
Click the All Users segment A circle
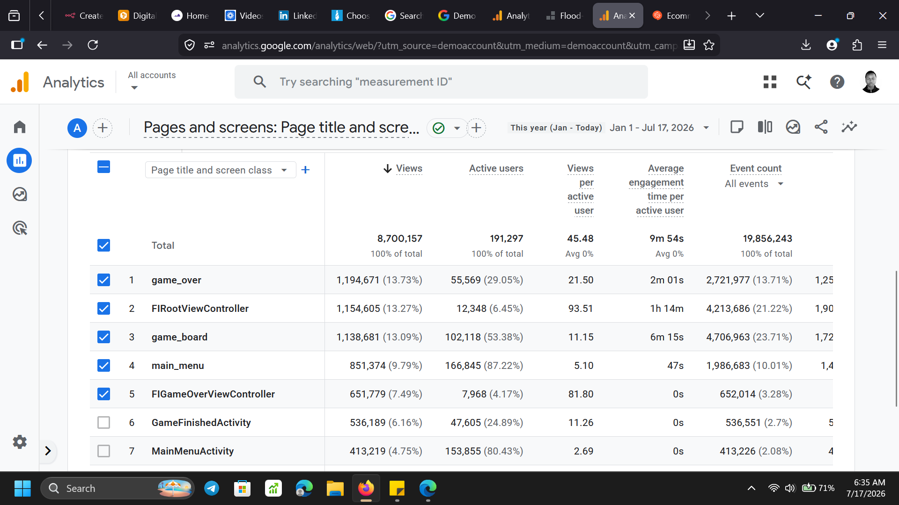coord(77,128)
